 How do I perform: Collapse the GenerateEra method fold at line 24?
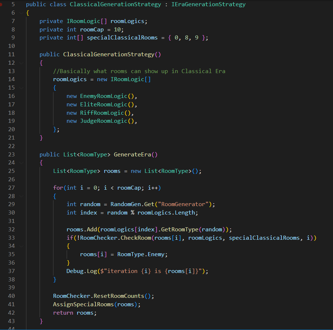(x=21, y=163)
